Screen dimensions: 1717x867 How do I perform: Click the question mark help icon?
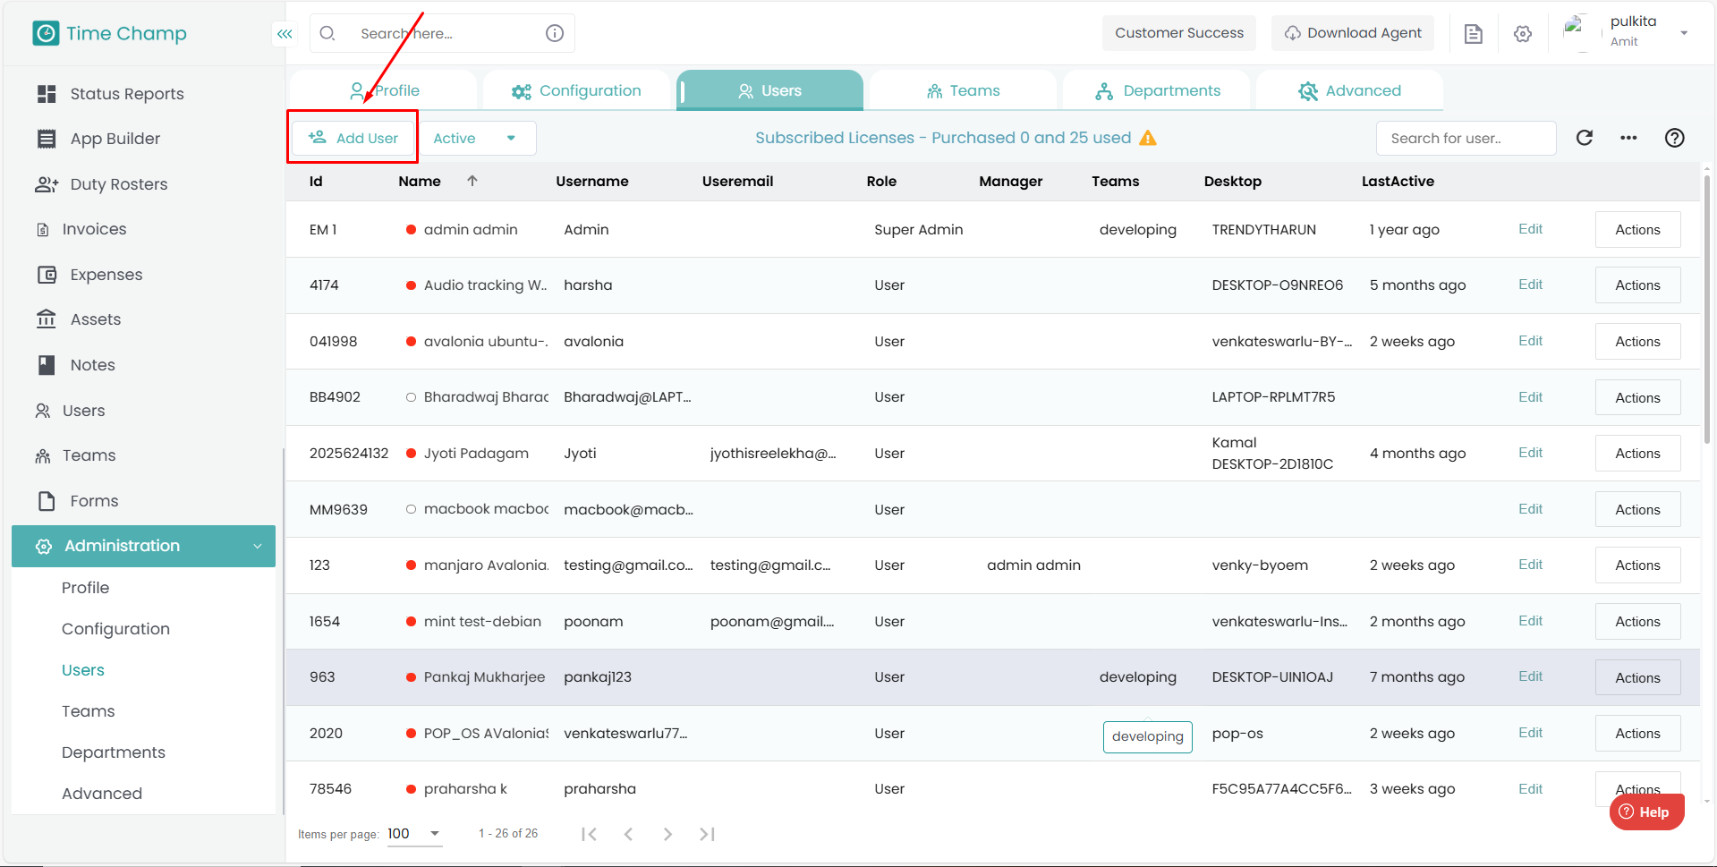(1674, 138)
